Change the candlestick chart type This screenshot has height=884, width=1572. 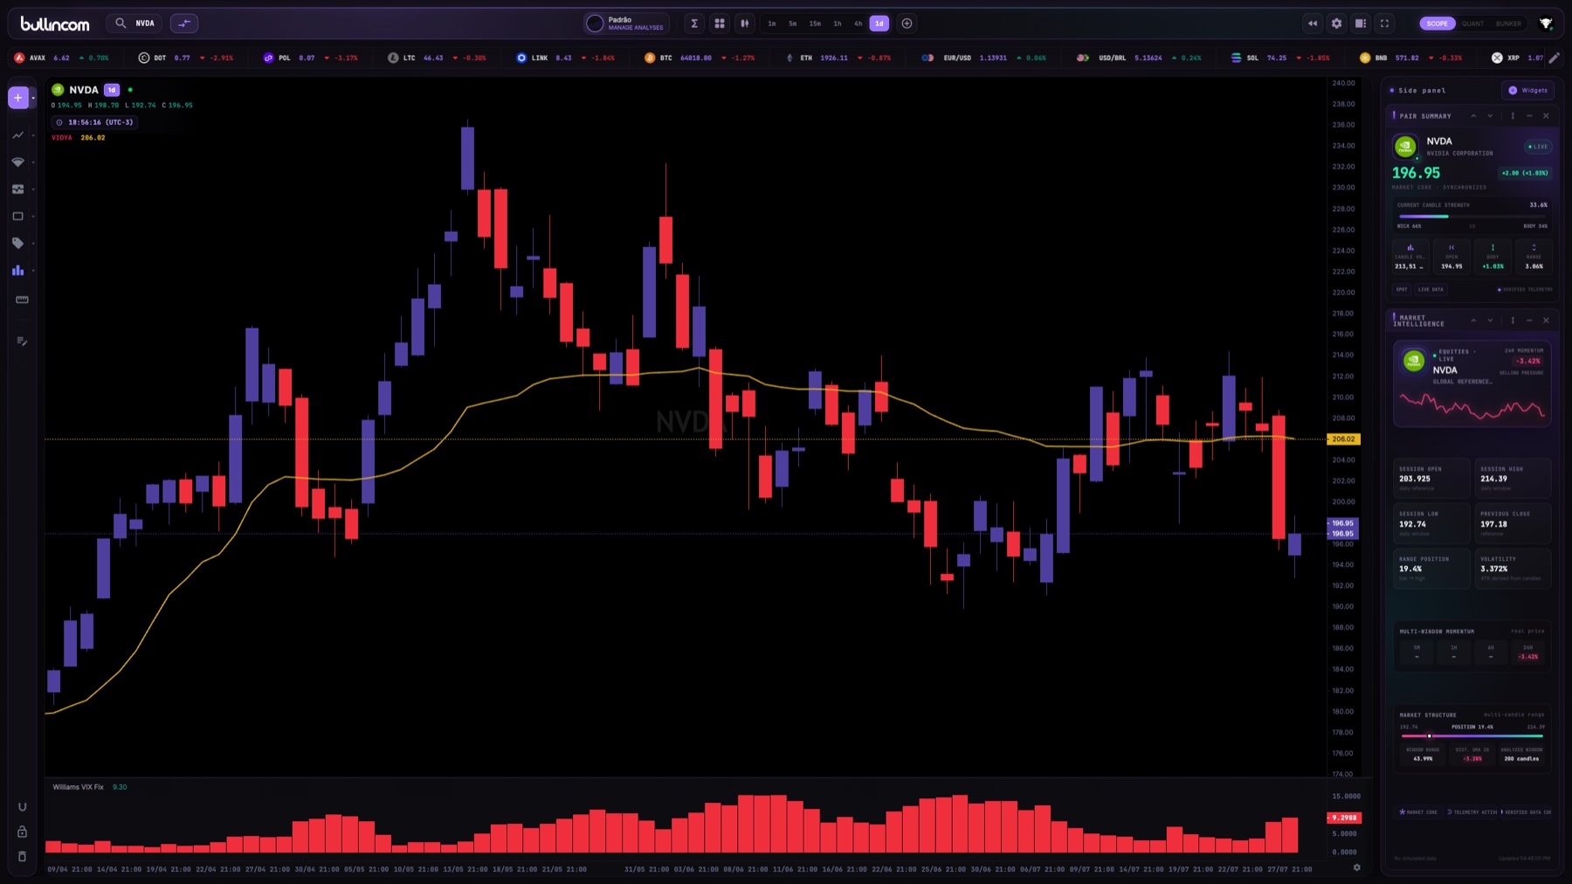click(745, 24)
